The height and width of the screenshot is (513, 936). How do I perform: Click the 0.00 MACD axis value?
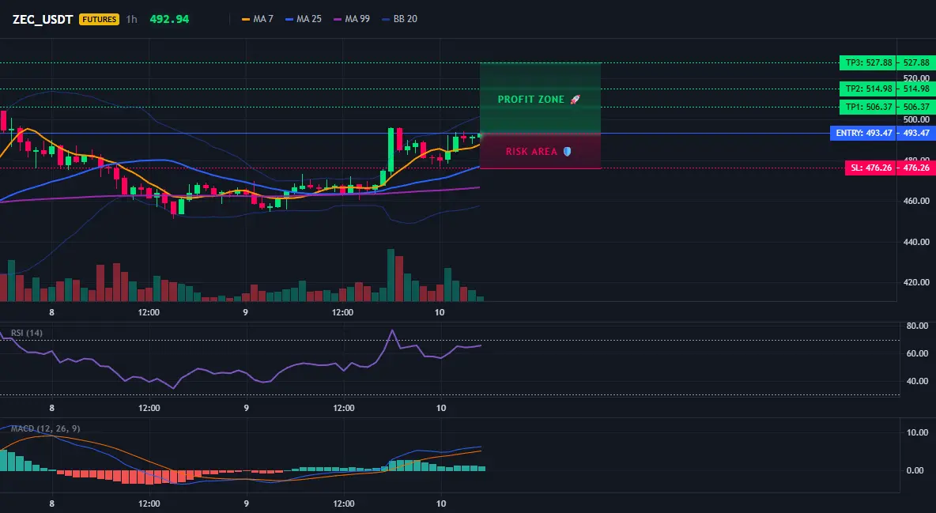[915, 470]
